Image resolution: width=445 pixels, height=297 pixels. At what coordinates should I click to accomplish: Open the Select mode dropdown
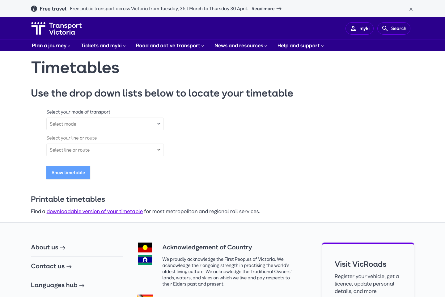[x=105, y=124]
